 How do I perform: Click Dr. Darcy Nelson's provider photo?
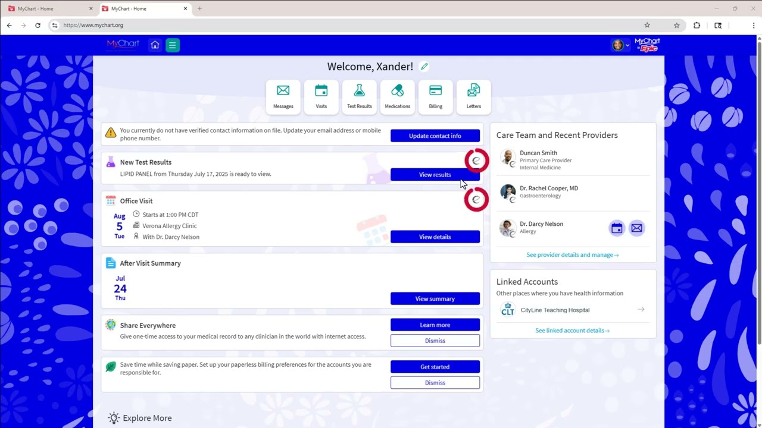point(508,228)
